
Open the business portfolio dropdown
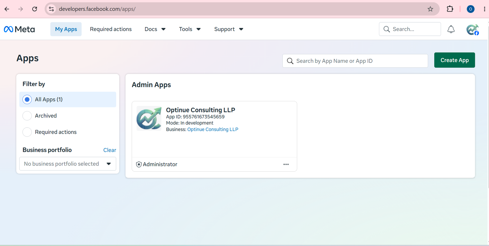(x=68, y=164)
